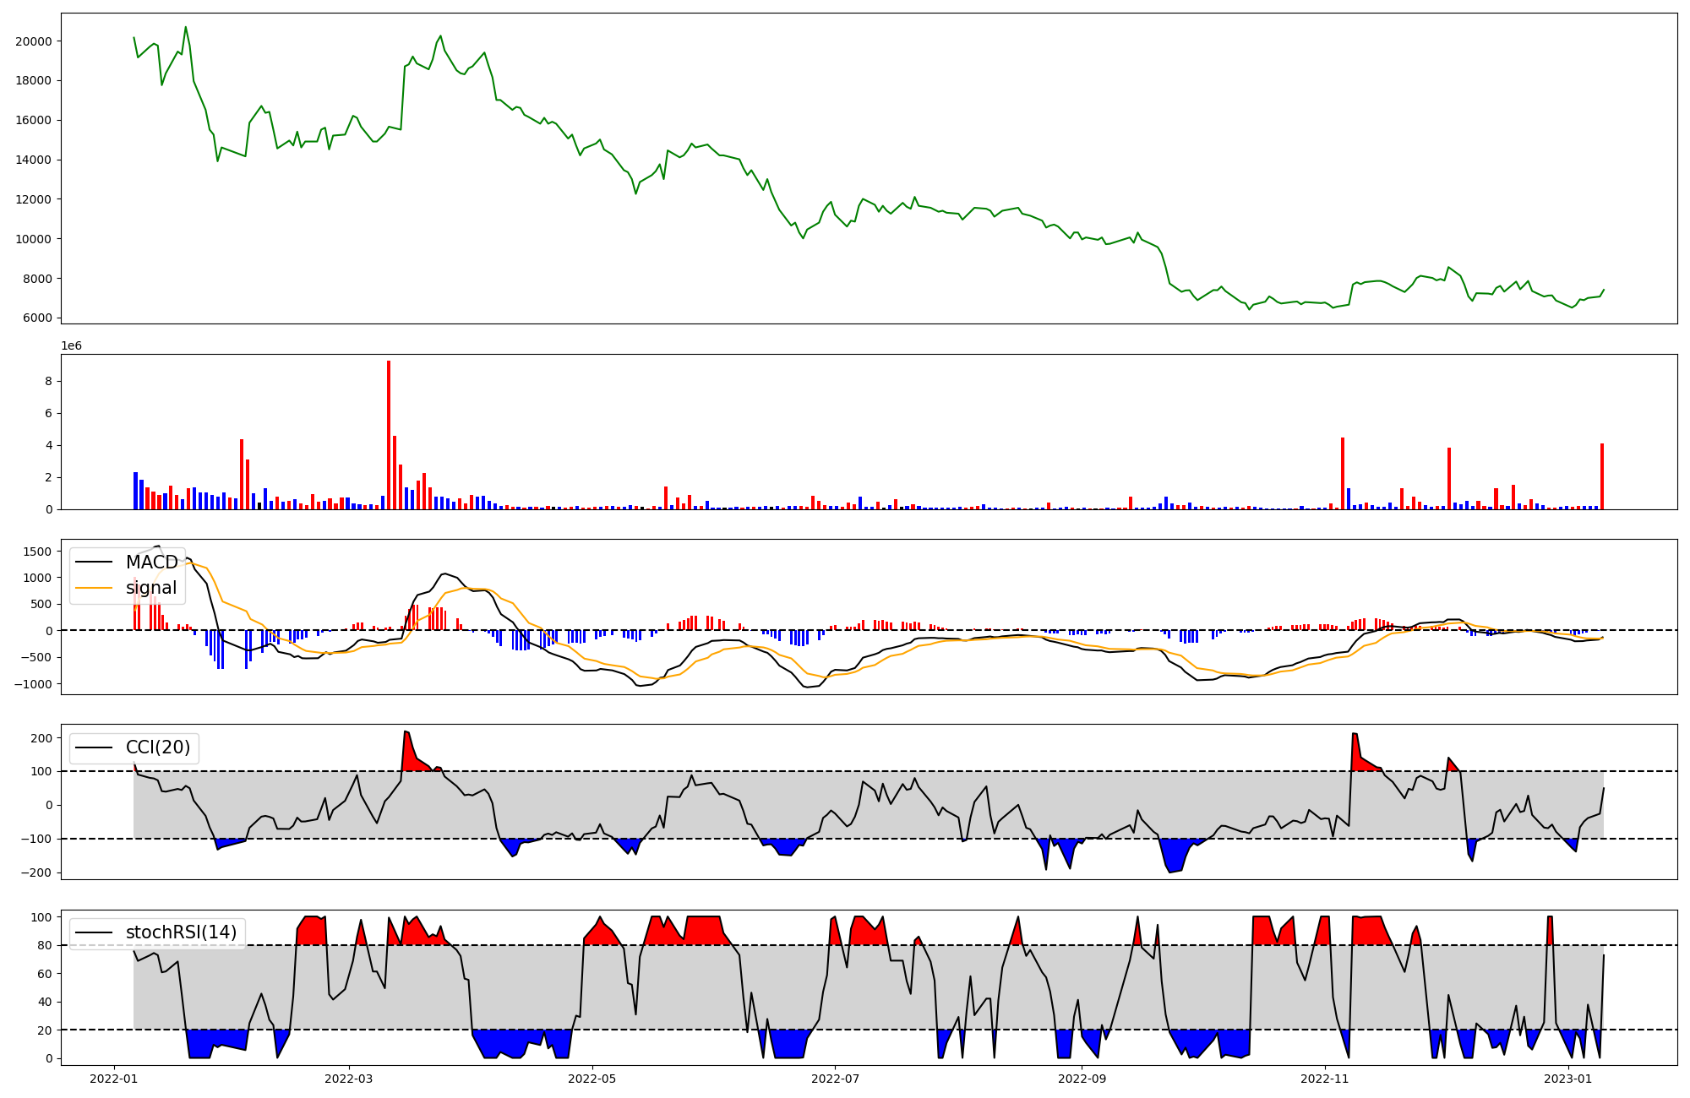Image resolution: width=1690 pixels, height=1098 pixels.
Task: Click the 1500 MACD axis label
Action: 38,552
